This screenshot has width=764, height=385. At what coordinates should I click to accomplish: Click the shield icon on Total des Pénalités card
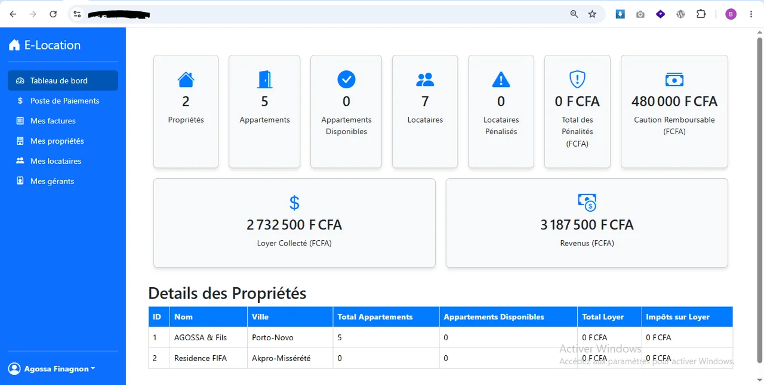pos(577,79)
